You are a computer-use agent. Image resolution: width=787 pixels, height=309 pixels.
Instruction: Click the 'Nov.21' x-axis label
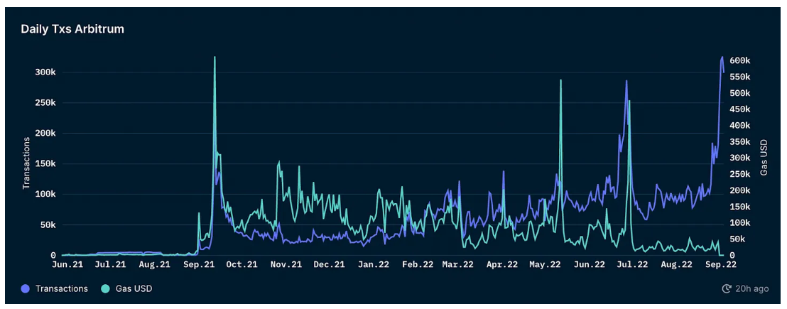coord(287,264)
